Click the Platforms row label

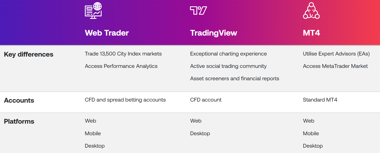coord(19,121)
